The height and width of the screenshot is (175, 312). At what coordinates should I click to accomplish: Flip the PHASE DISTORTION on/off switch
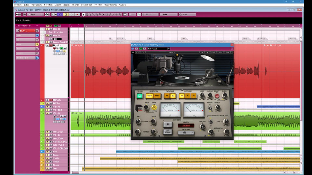coord(210,122)
